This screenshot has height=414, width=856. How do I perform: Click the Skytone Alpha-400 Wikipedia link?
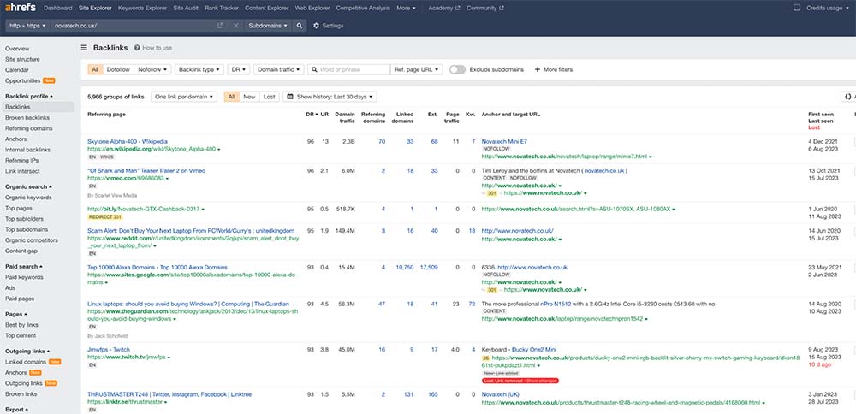tap(128, 140)
